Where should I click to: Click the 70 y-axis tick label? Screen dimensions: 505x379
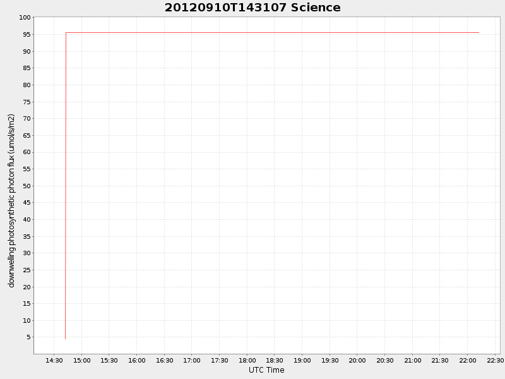click(27, 119)
